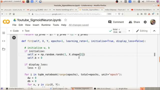Go back in Firefox

[2, 14]
